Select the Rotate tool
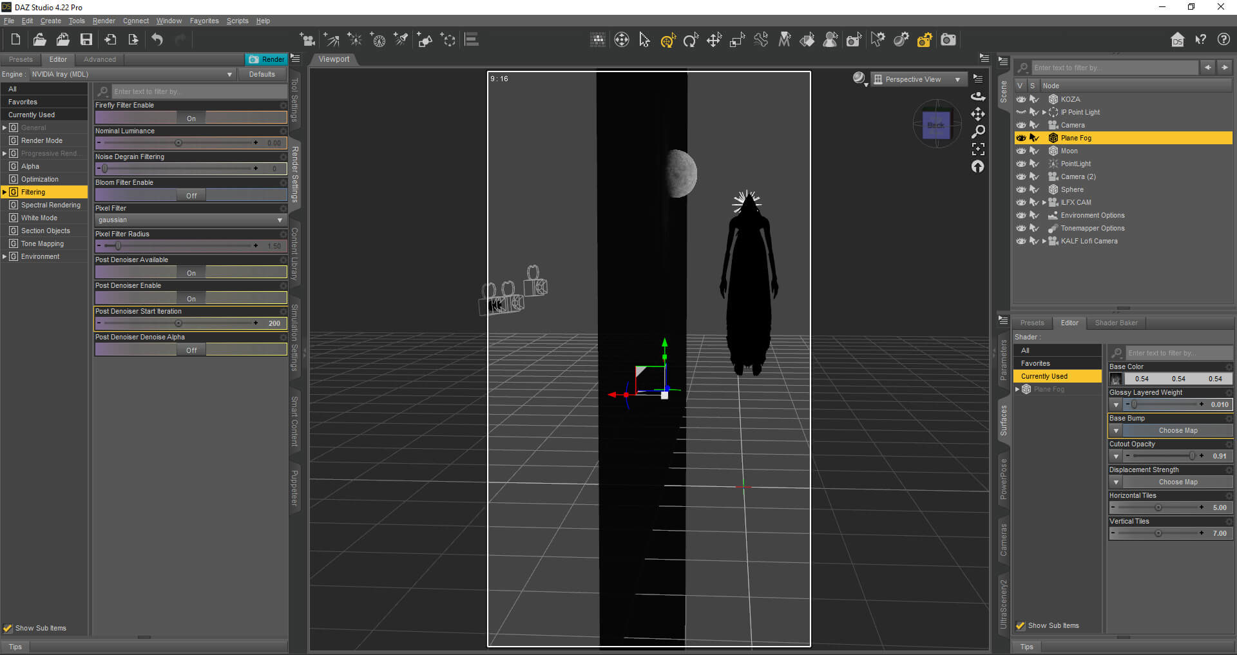1237x655 pixels. (x=691, y=40)
